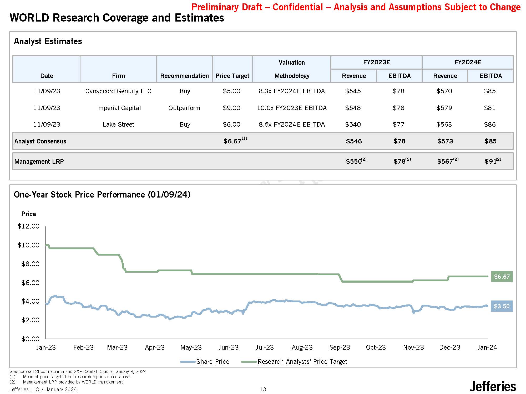Select the Imperial Capital firm cell

click(118, 108)
